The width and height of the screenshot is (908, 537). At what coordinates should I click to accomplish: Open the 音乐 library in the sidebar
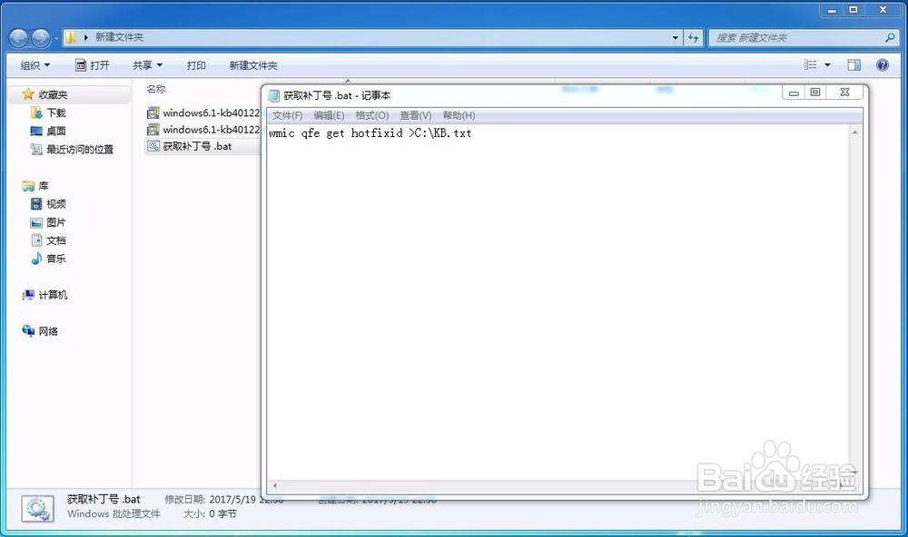(53, 259)
